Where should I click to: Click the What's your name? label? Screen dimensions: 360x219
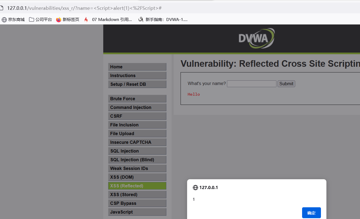(x=207, y=84)
